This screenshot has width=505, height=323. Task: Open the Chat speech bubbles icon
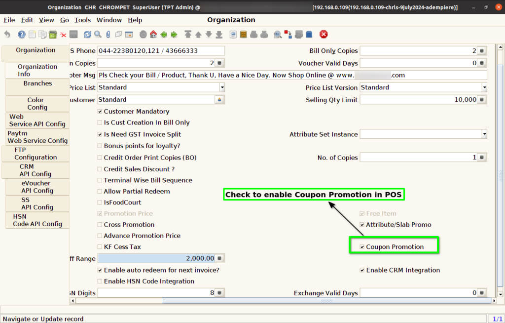pos(118,34)
